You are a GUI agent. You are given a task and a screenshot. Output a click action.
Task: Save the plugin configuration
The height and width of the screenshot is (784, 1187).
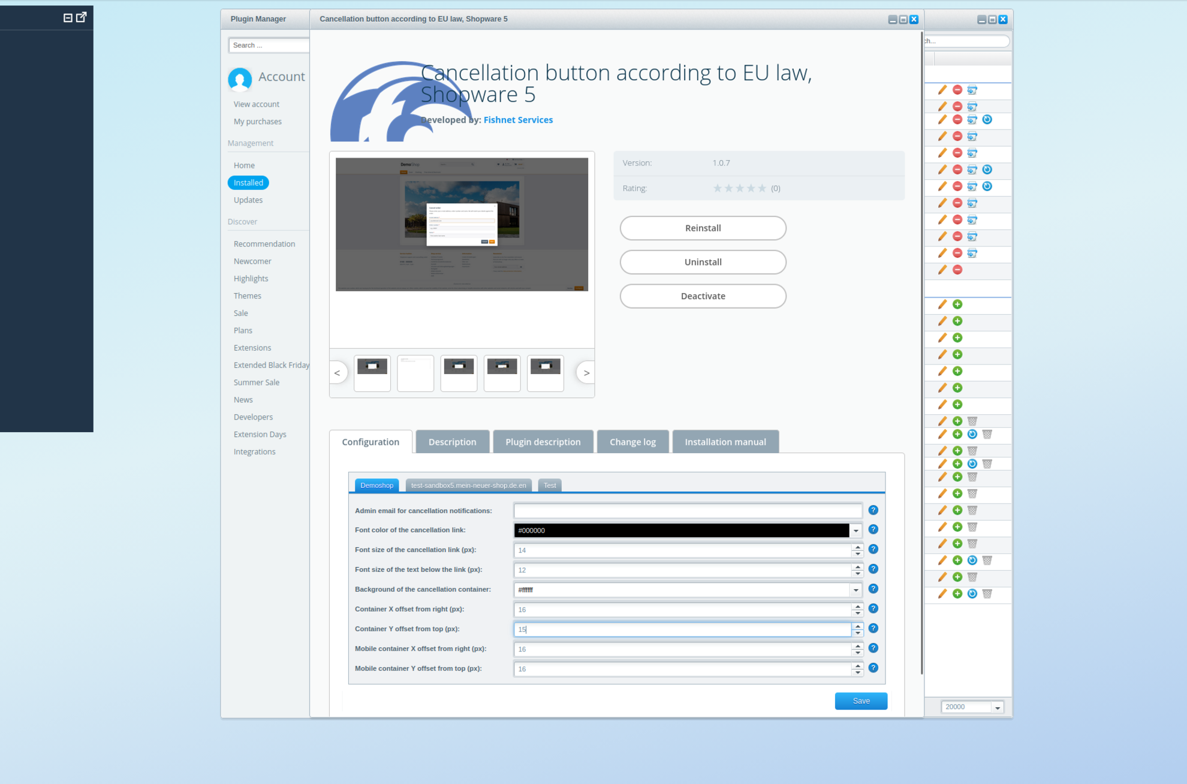pyautogui.click(x=861, y=701)
